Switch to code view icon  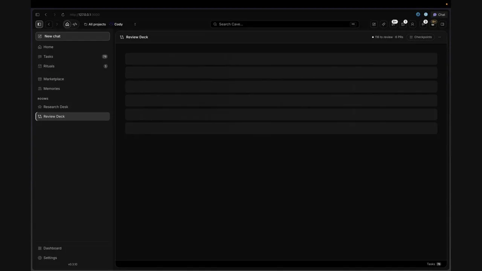pos(75,24)
